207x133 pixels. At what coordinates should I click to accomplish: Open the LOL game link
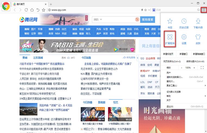coord(142,82)
